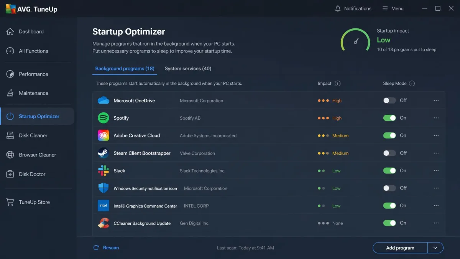Open three-dot menu for Adobe Creative Cloud

pos(436,135)
